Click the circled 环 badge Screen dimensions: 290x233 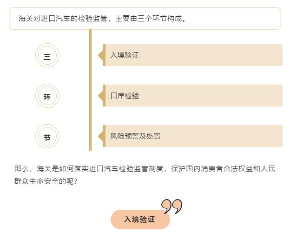tap(47, 96)
